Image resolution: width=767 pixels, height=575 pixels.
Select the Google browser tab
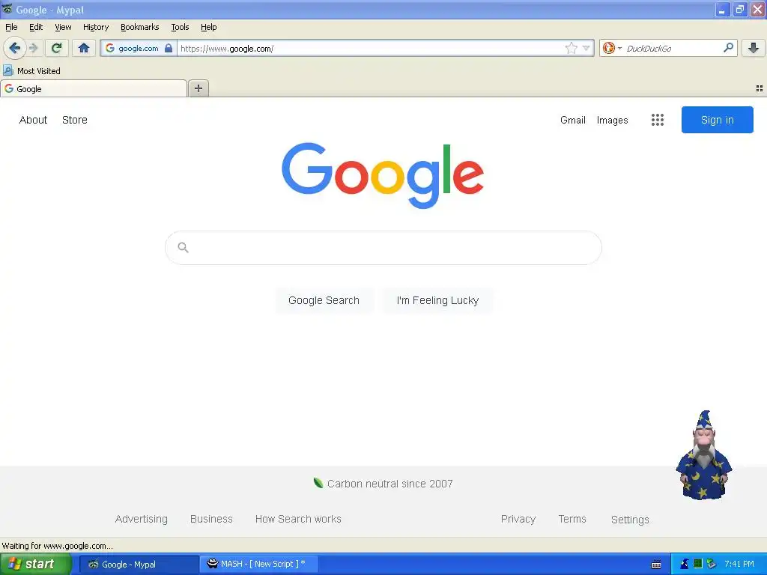coord(94,89)
